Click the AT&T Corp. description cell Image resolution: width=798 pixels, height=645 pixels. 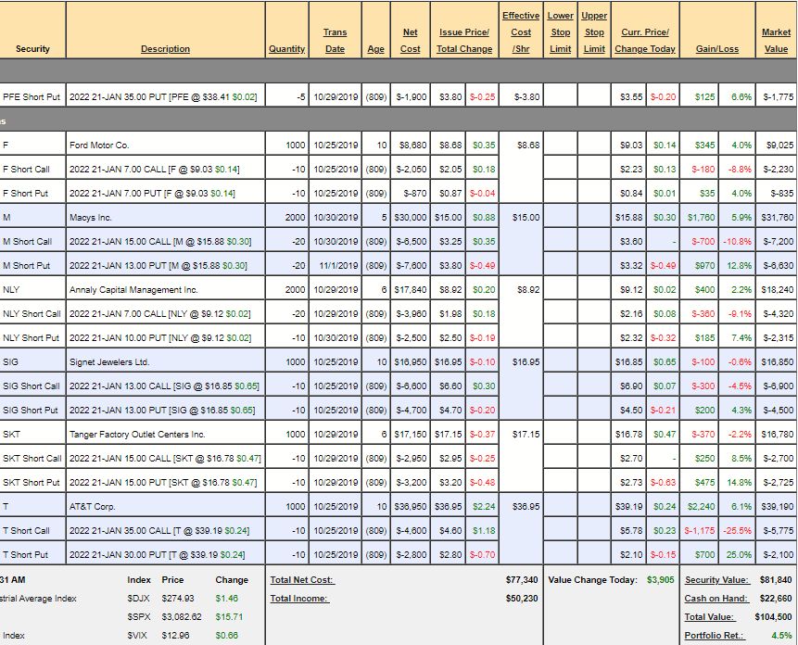pos(94,507)
